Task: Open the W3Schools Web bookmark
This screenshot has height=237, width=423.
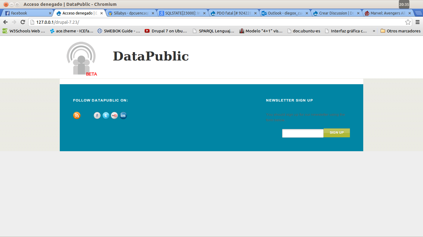Action: click(24, 31)
